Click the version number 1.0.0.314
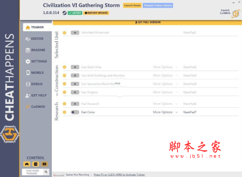The width and height of the screenshot is (242, 177). pyautogui.click(x=51, y=13)
